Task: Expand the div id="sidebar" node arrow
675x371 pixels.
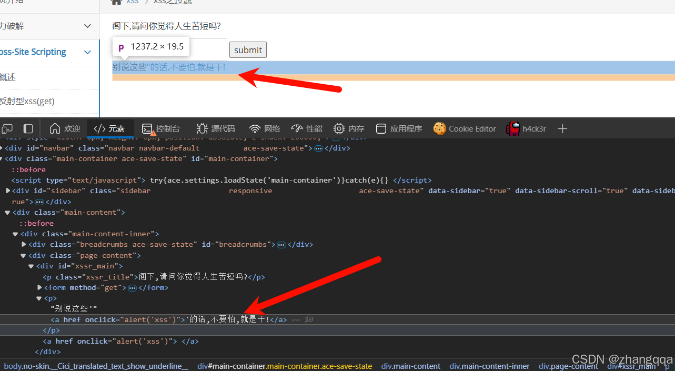Action: point(8,191)
